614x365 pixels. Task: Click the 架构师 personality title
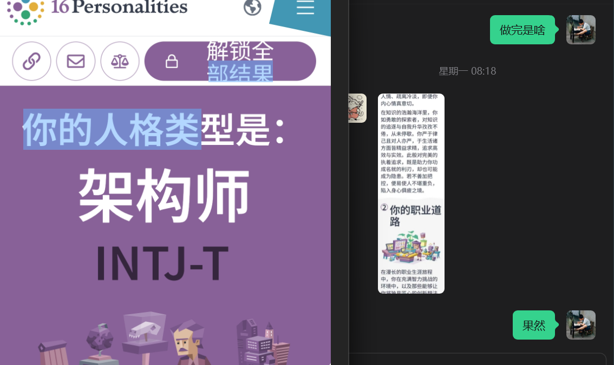coord(164,196)
